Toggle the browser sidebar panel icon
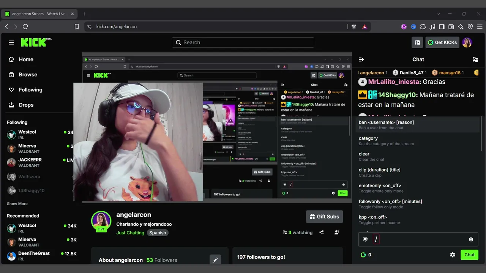This screenshot has width=486, height=273. pos(442,27)
